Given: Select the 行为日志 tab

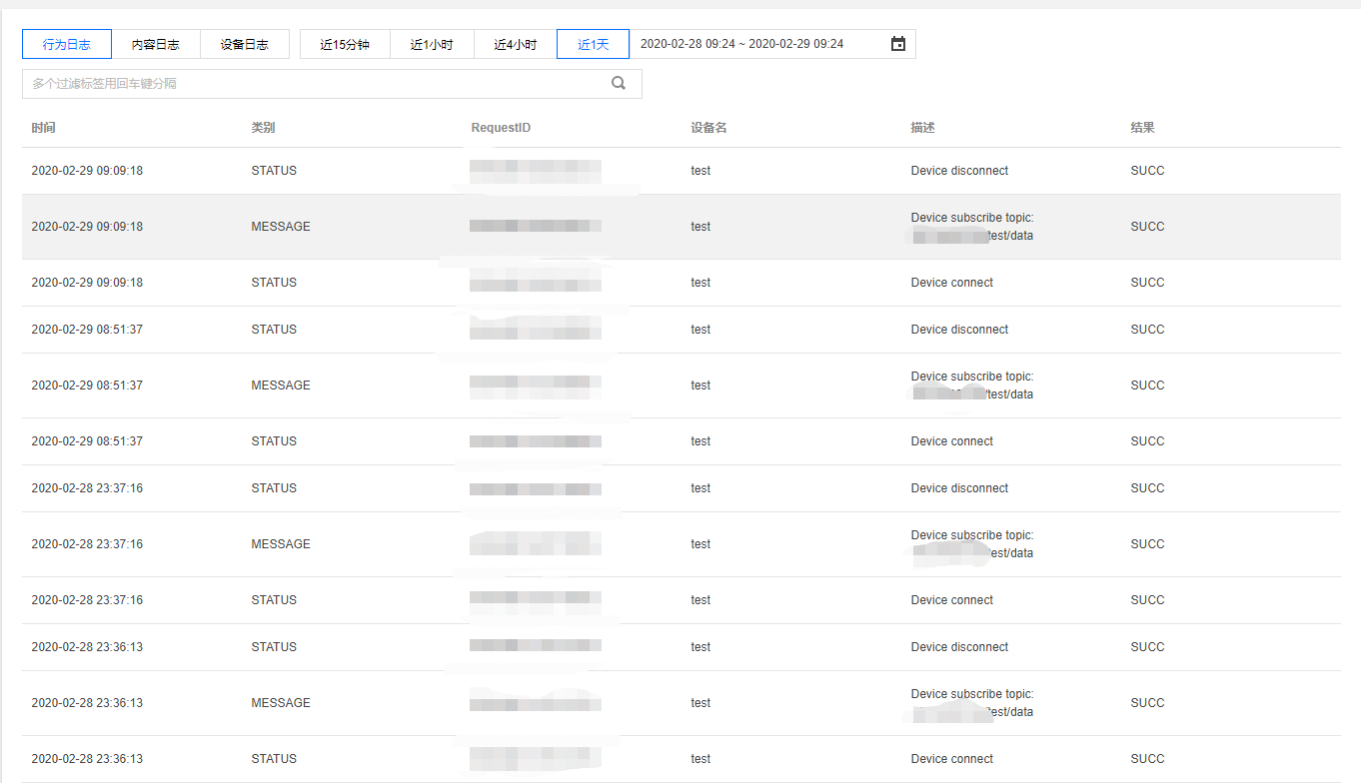Looking at the screenshot, I should (66, 43).
